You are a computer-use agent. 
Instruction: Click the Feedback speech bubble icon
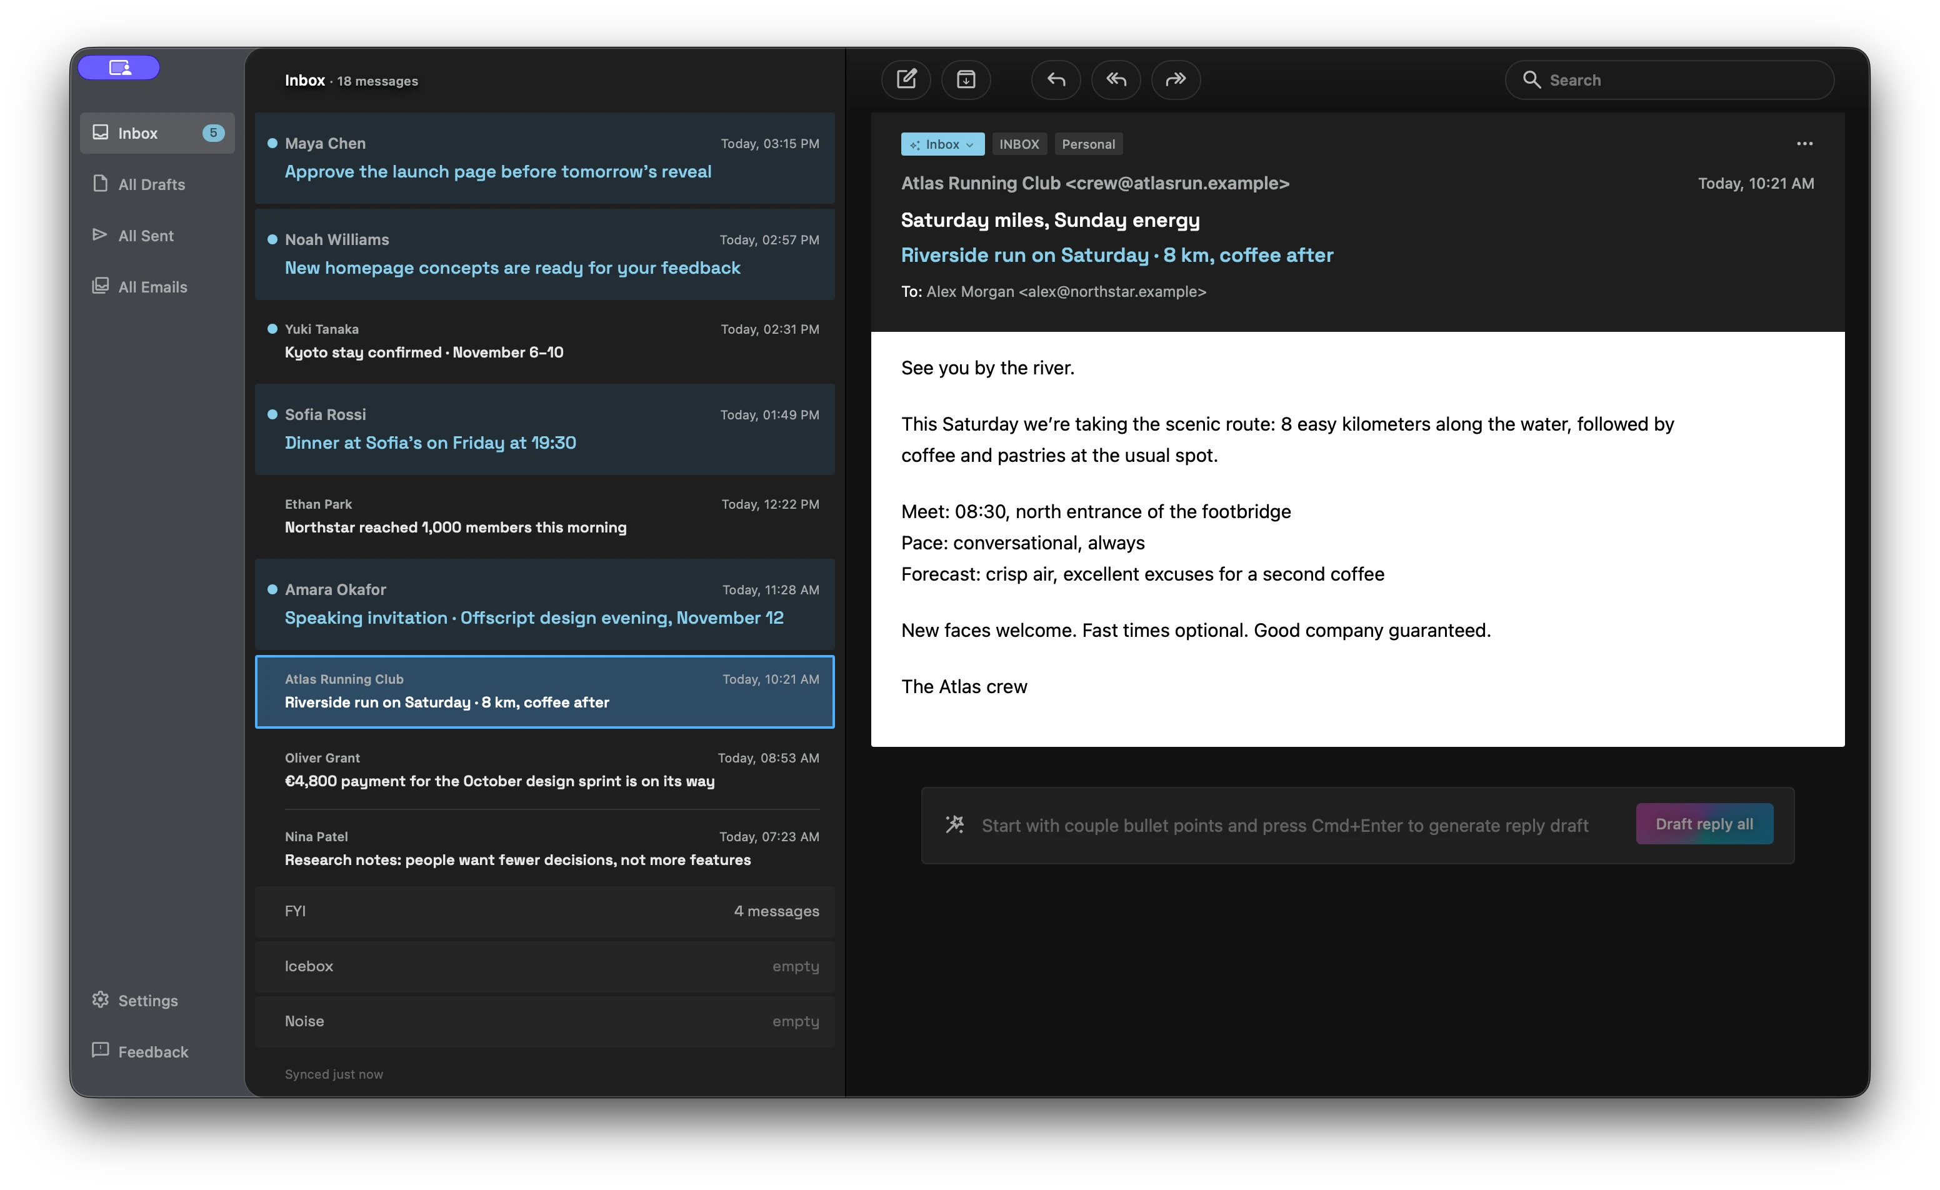point(100,1050)
